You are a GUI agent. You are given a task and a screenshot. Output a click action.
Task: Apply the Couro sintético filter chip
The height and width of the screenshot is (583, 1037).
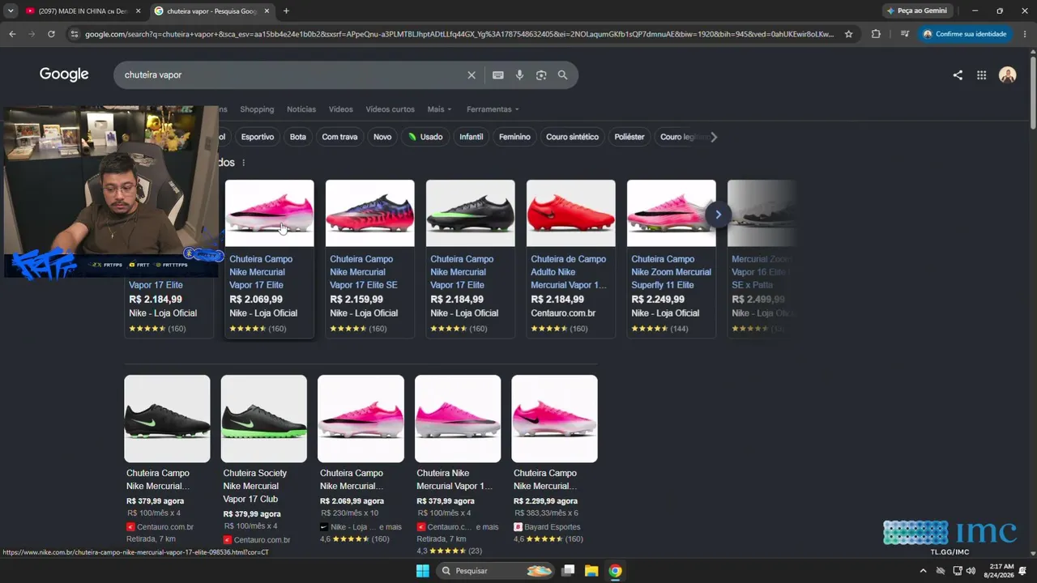coord(572,137)
